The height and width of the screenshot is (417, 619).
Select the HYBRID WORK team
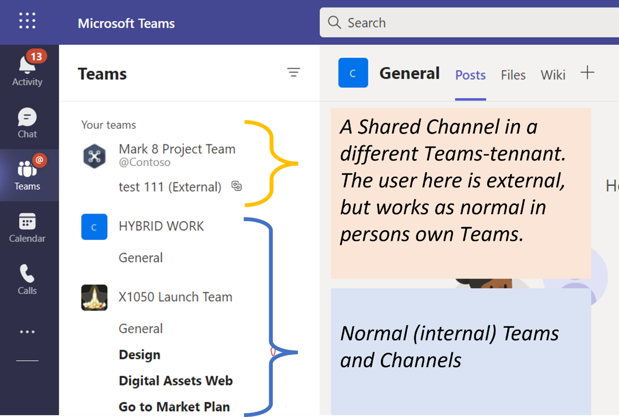161,226
